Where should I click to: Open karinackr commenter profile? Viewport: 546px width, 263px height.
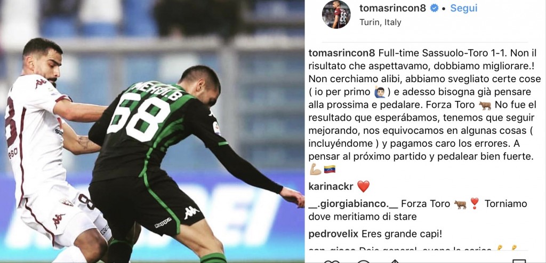pyautogui.click(x=331, y=187)
